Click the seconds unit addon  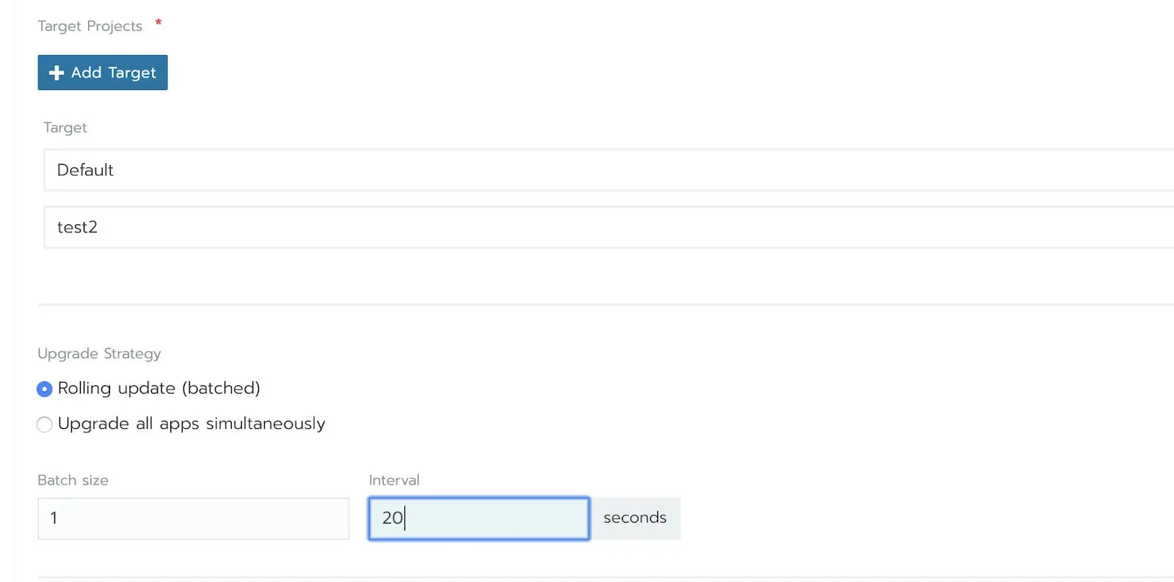coord(635,518)
